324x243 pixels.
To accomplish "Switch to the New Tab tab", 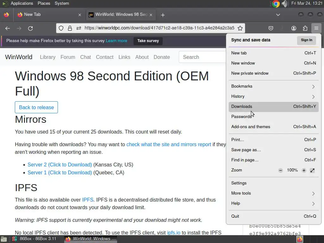I will 48,15.
